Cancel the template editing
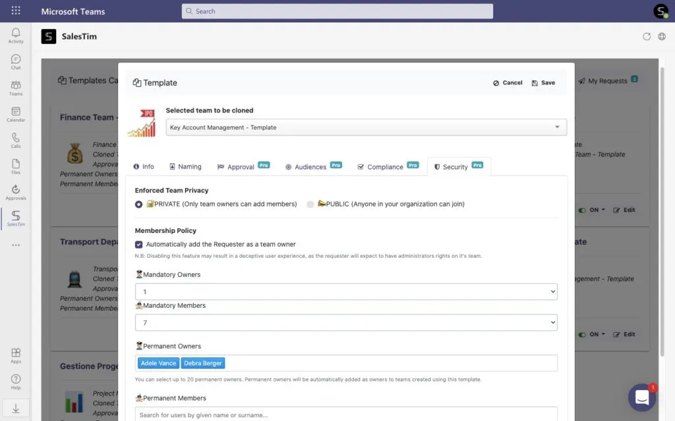Viewport: 675px width, 421px height. point(508,83)
